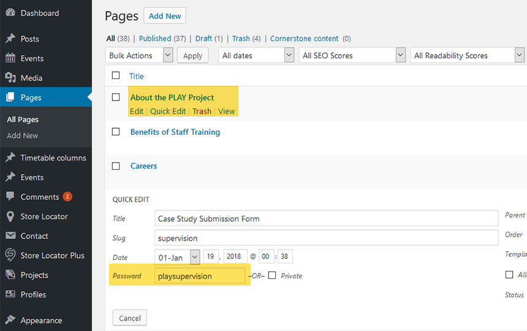Screen dimensions: 527x331
Task: Expand the Bulk Actions dropdown
Action: click(x=139, y=55)
